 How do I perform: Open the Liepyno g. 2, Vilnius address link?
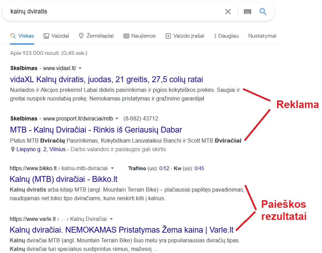[x=41, y=149]
